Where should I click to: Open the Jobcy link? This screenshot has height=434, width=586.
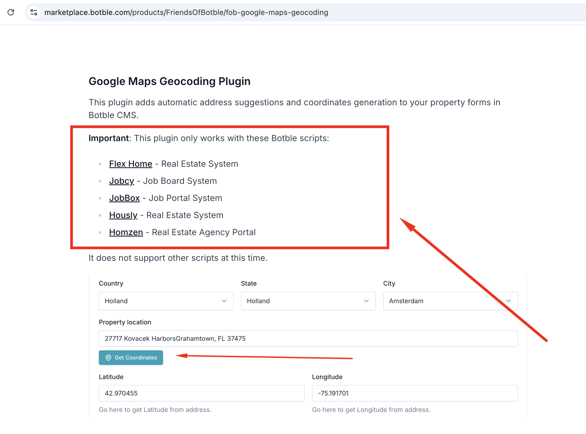pyautogui.click(x=121, y=181)
